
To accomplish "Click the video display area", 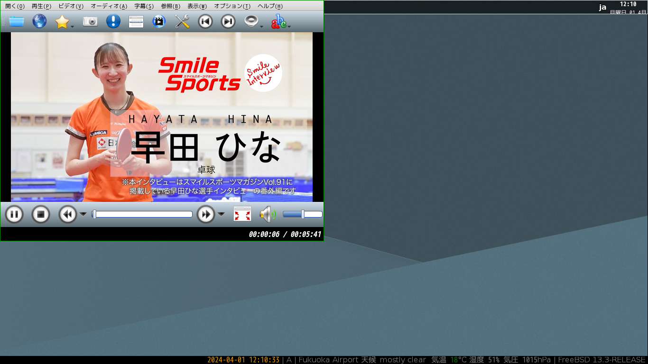I will tap(162, 117).
